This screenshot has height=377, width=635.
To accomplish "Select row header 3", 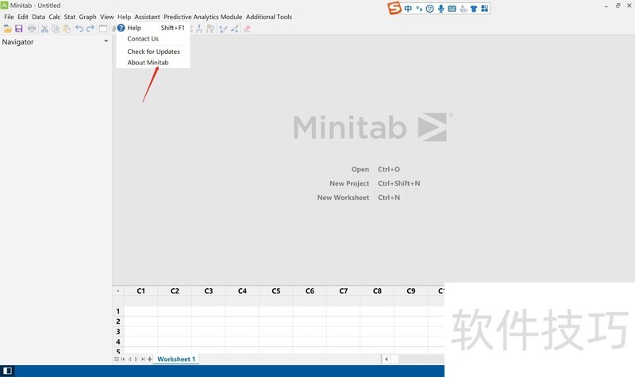I will coord(117,331).
